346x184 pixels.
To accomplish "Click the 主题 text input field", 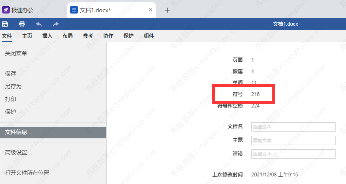I will click(293, 140).
